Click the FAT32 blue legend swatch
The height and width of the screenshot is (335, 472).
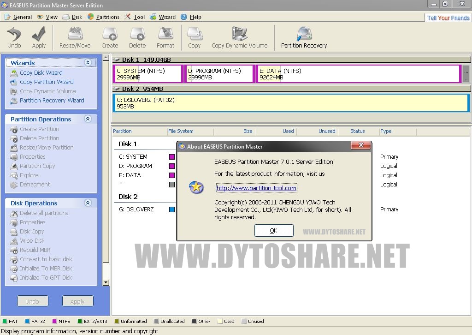click(x=27, y=321)
